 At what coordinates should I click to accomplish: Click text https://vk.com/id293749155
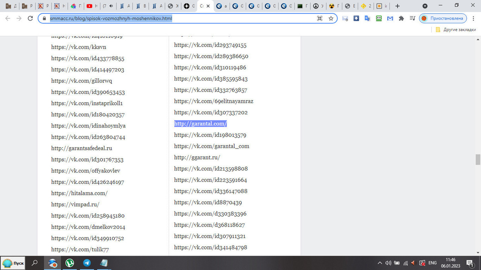210,45
